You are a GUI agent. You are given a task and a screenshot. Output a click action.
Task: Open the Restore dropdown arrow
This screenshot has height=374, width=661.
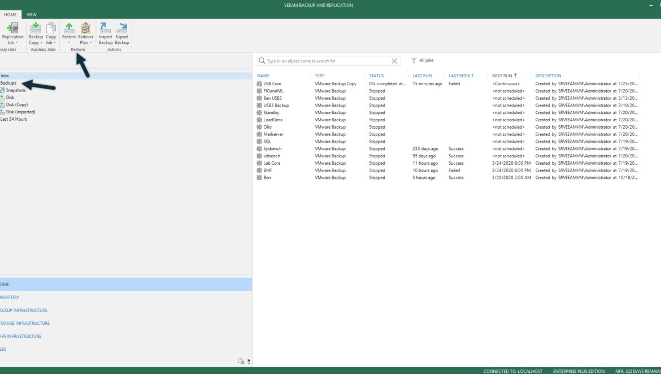[69, 42]
